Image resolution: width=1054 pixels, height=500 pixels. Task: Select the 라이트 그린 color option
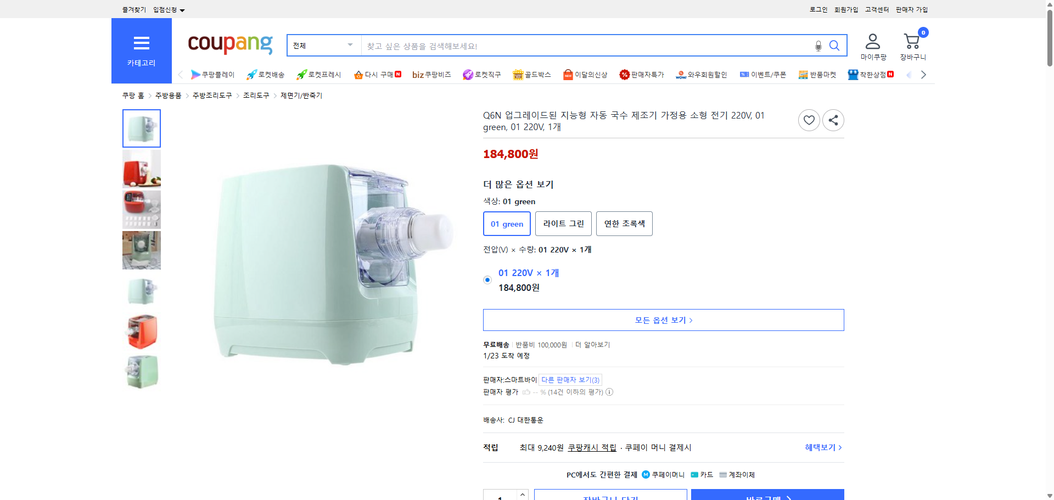click(x=563, y=223)
